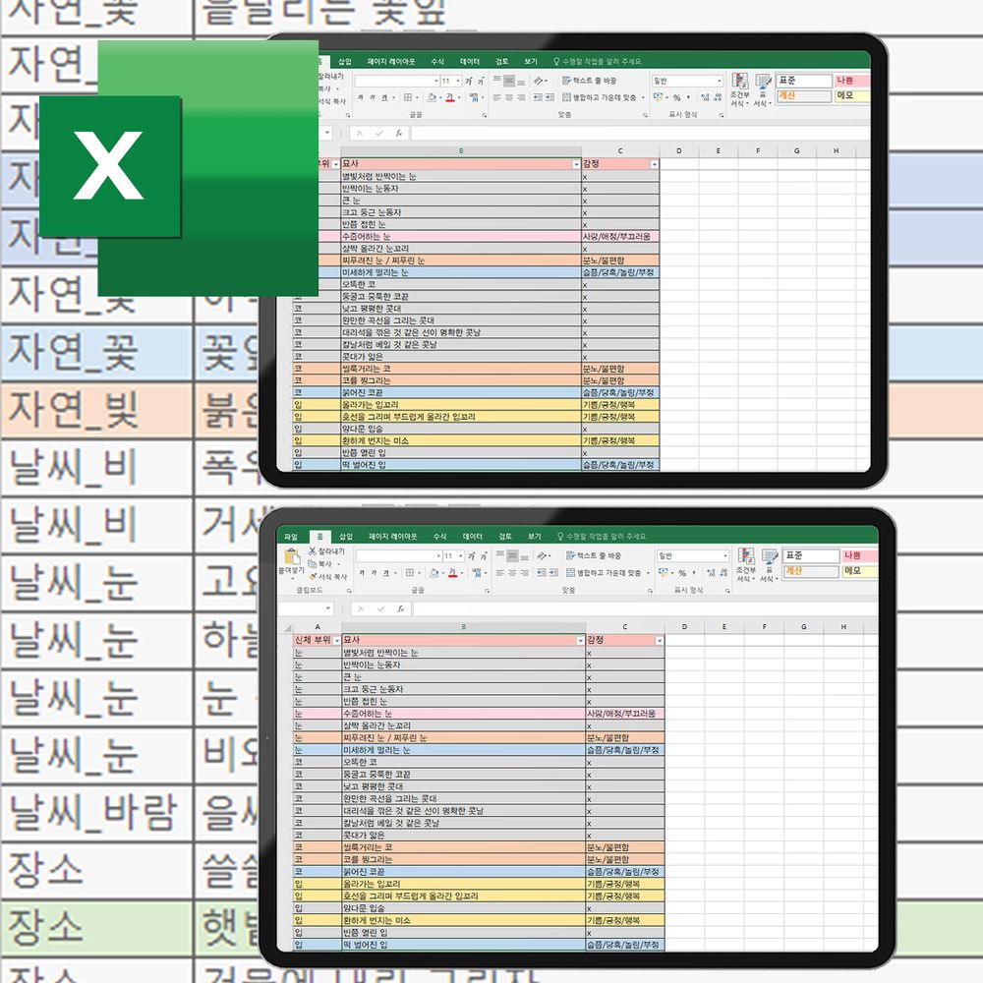
Task: Click Cut (잘라내기) in lower Excel window
Action: 326,551
